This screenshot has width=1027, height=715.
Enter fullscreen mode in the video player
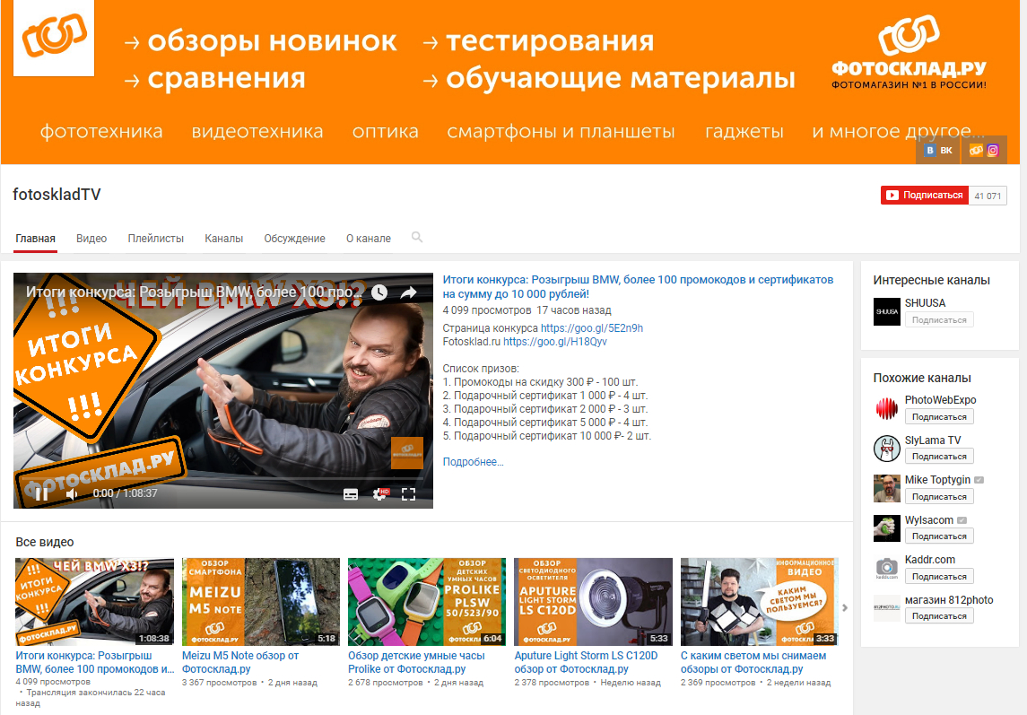pos(409,494)
